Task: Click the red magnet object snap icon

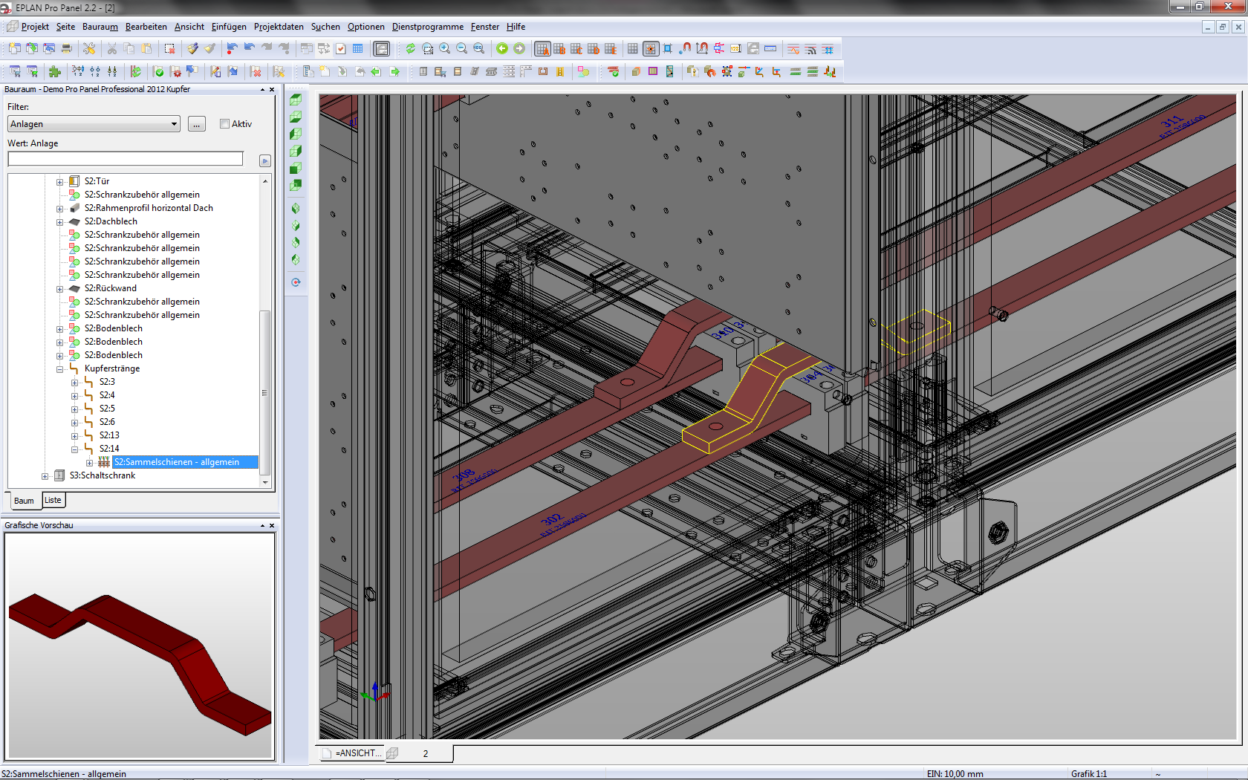Action: 686,49
